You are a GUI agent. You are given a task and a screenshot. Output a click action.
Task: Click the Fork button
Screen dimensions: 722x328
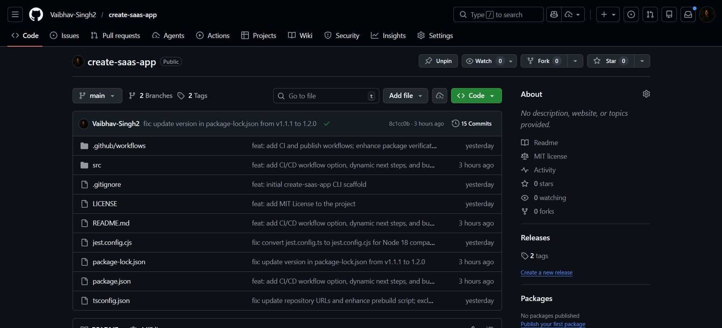544,61
